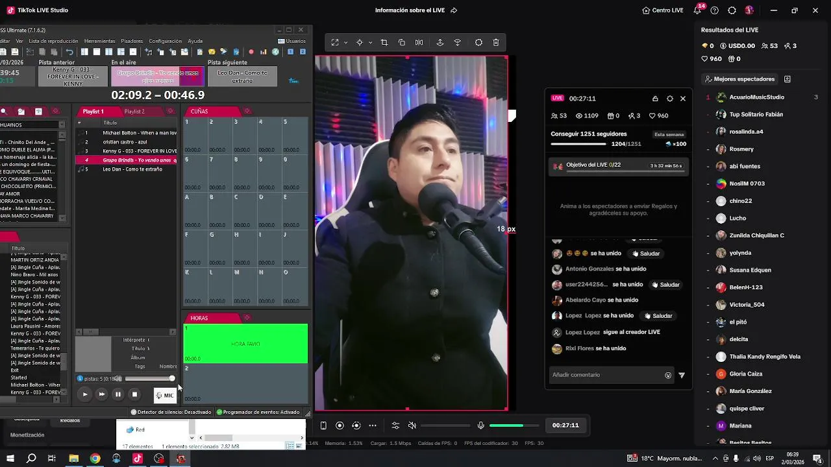Viewport: 831px width, 467px height.
Task: Toggle Programador de eventos status
Action: click(x=258, y=412)
